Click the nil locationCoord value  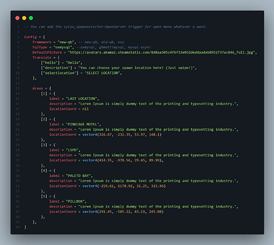pyautogui.click(x=85, y=109)
